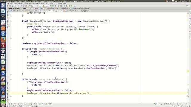
Task: Click the UTF-8 encoding selector in status bar
Action: pos(183,106)
